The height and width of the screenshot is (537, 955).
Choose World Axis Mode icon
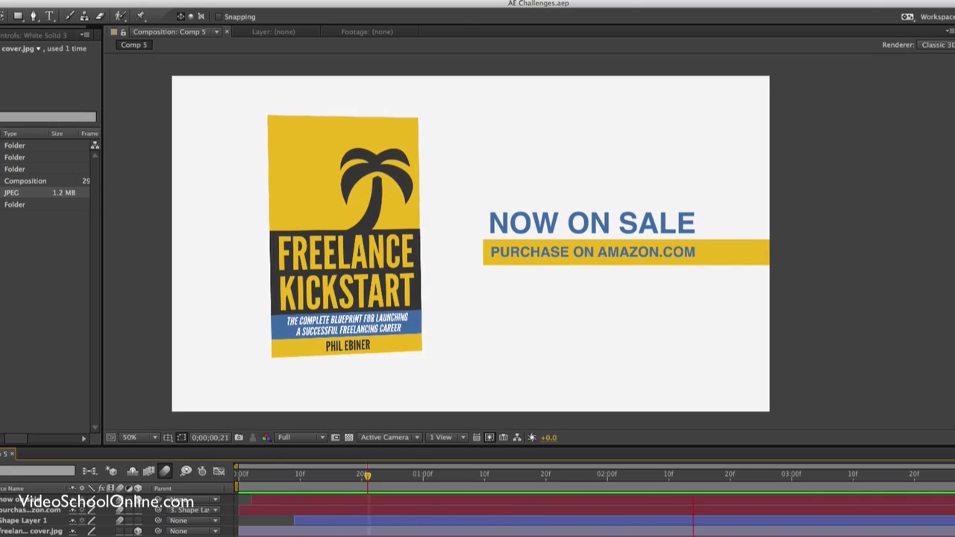click(x=191, y=16)
